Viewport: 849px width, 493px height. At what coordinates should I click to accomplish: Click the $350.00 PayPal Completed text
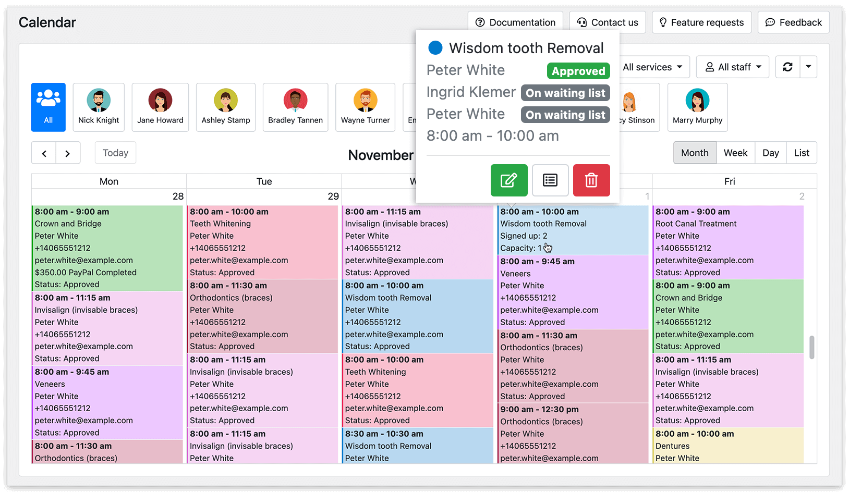coord(86,272)
